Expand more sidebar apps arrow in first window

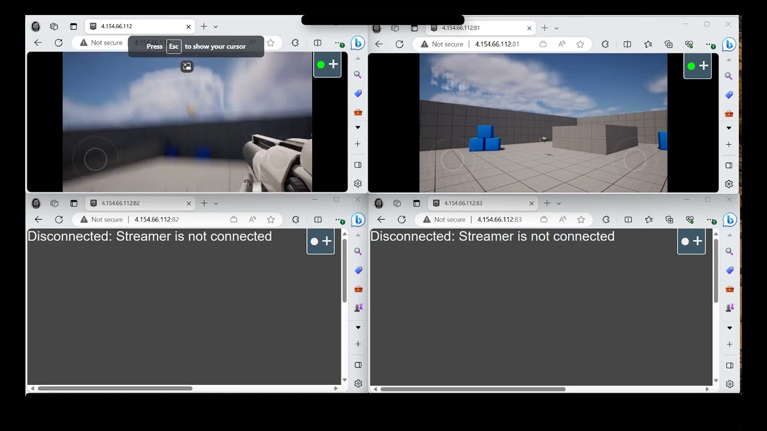click(x=358, y=128)
